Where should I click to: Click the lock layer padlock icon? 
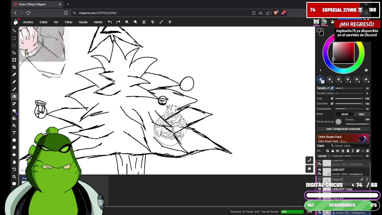(x=332, y=151)
